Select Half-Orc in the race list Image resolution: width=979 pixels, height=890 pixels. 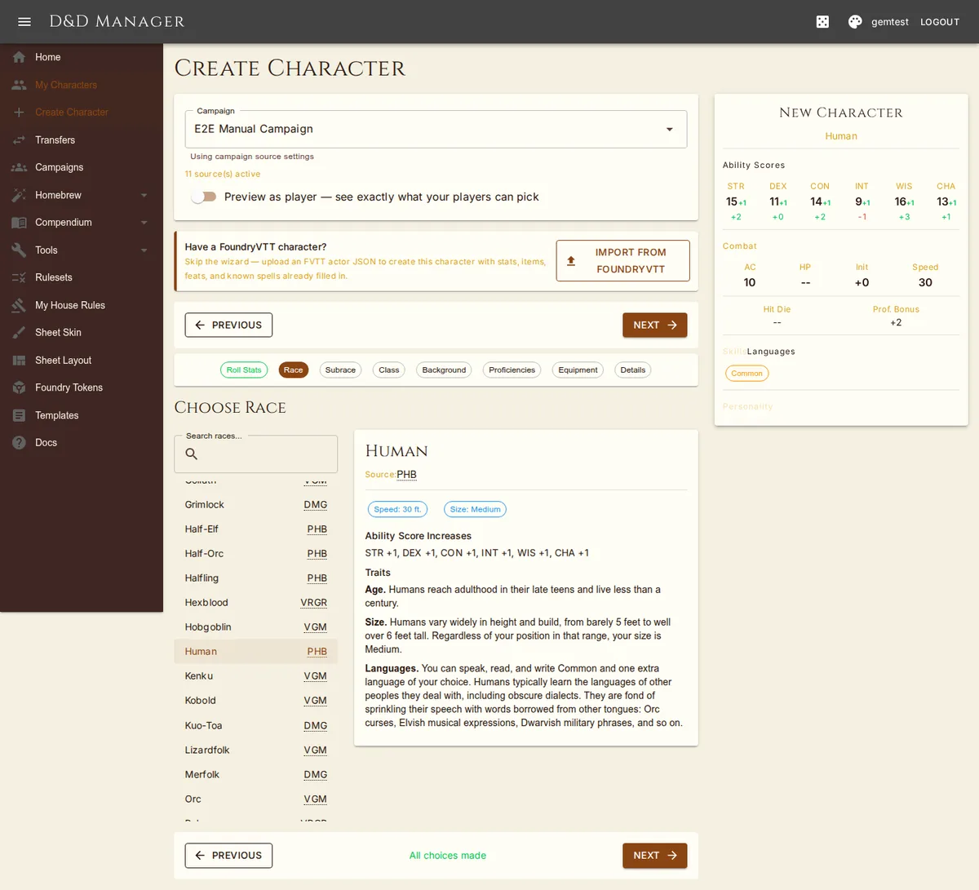pos(256,554)
